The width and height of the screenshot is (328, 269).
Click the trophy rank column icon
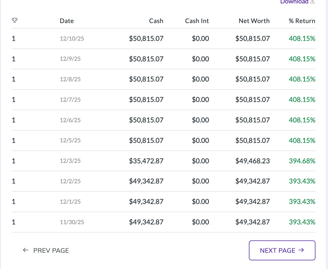[14, 21]
